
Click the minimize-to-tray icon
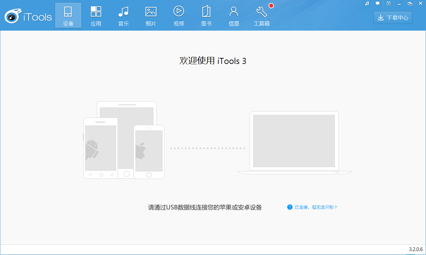click(388, 3)
